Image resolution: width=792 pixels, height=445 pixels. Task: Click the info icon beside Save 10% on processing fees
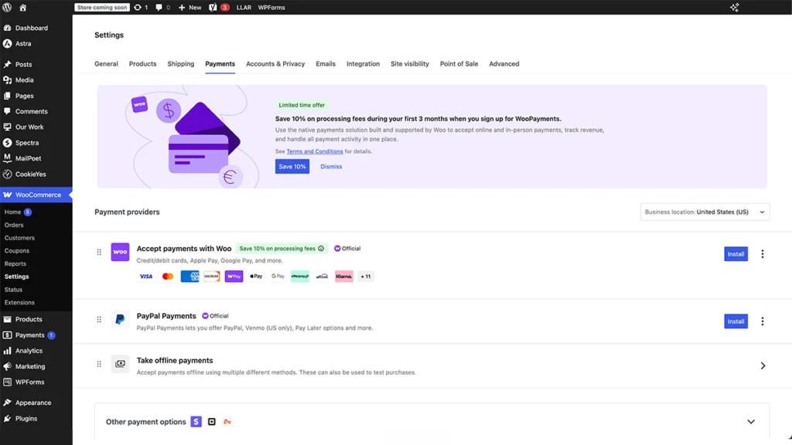point(321,248)
